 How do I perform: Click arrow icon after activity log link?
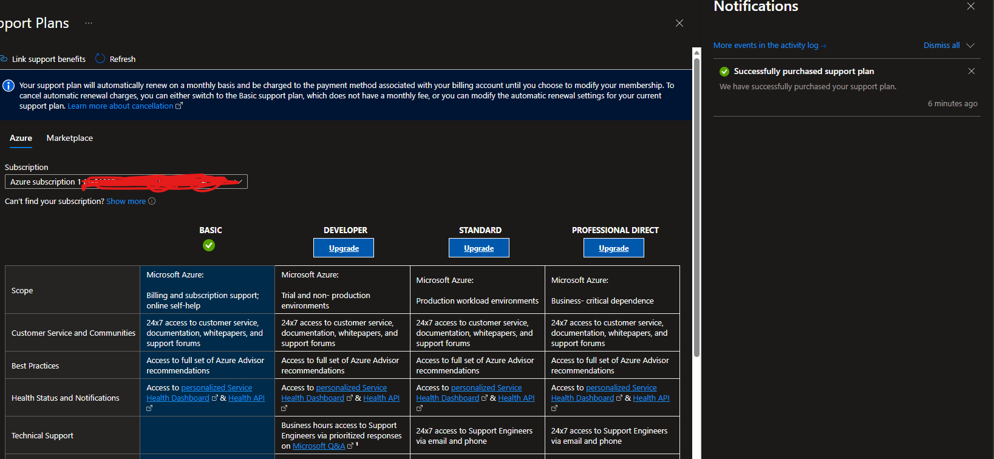point(823,46)
